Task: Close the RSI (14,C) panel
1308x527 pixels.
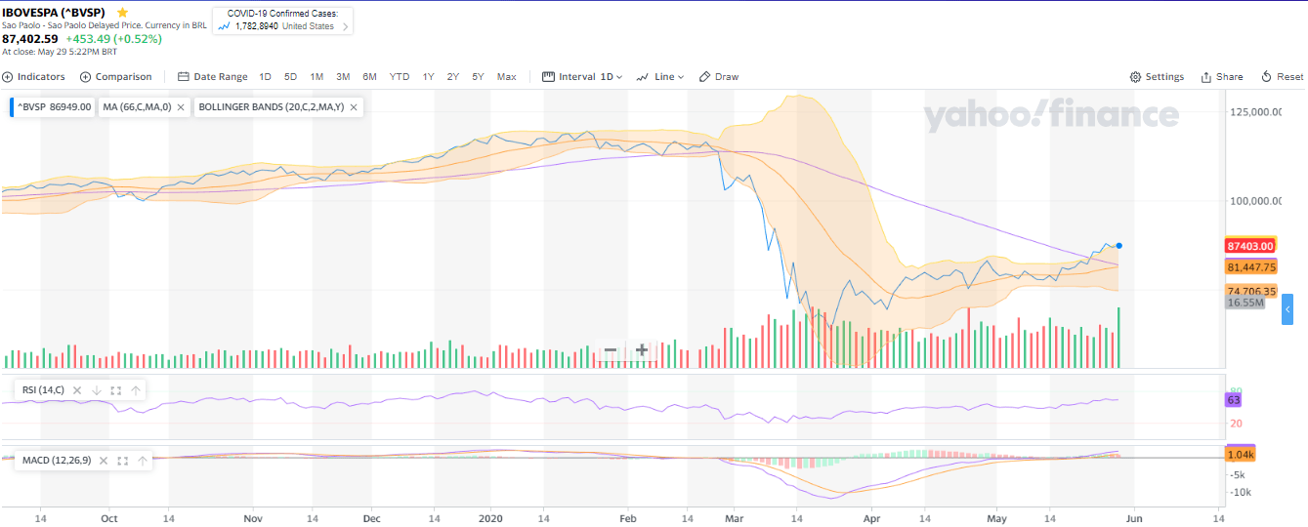Action: (x=77, y=390)
